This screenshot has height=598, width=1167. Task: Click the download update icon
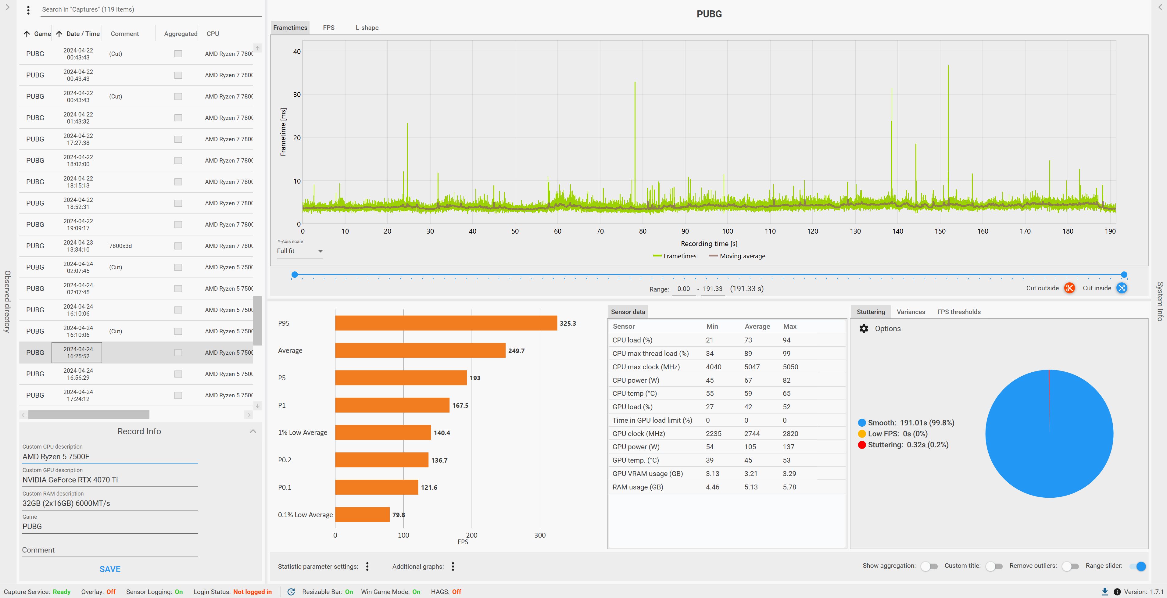pos(1104,592)
